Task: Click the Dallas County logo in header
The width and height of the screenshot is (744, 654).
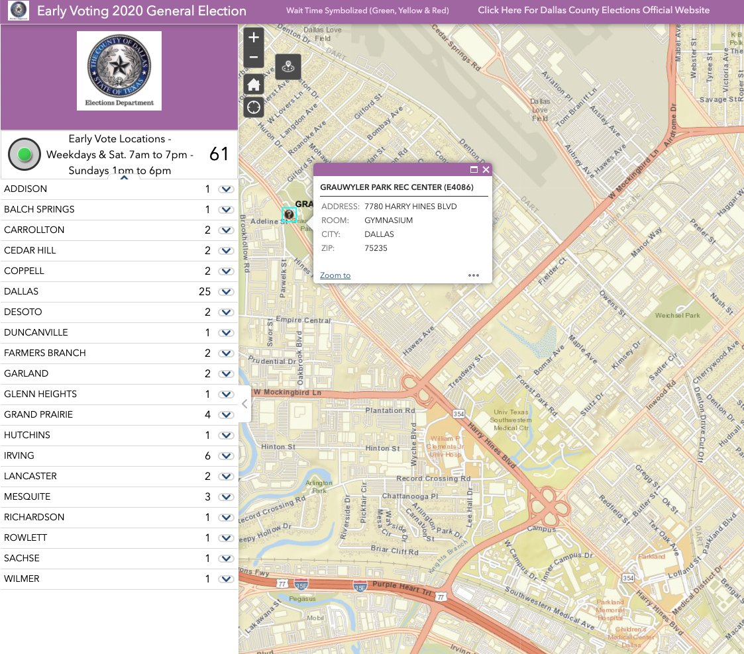Action: pyautogui.click(x=19, y=10)
